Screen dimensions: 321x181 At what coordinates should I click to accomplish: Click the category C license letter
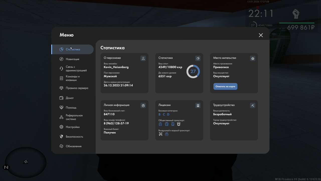tap(164, 114)
